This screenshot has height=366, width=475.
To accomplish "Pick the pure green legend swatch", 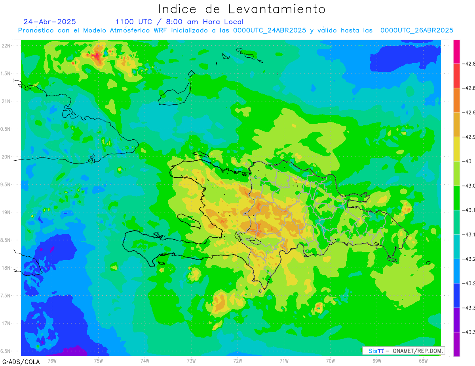I will click(456, 198).
